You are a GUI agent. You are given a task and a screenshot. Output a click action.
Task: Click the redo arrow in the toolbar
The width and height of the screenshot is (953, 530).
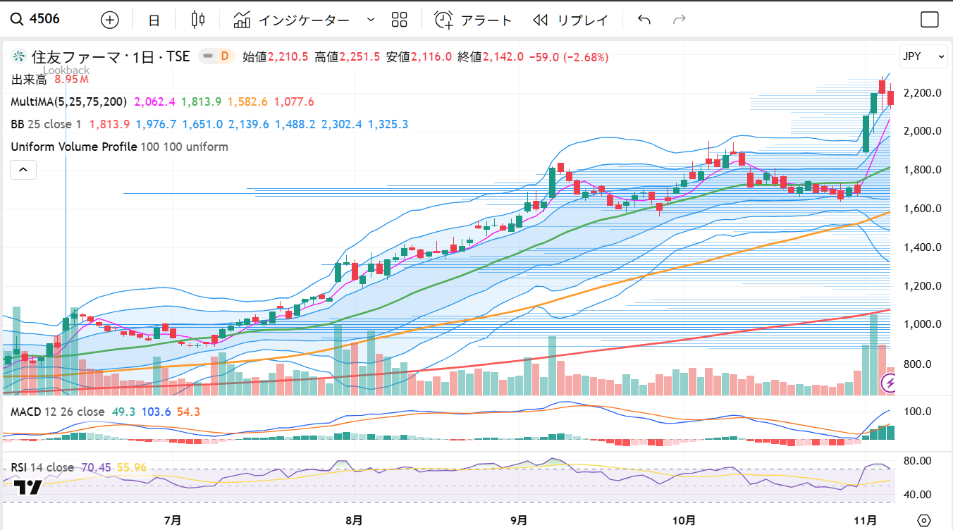pos(680,20)
